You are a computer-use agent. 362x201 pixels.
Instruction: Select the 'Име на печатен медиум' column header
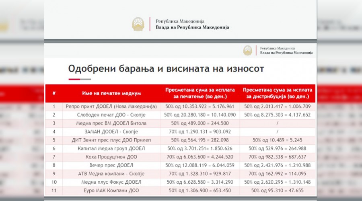[111, 93]
